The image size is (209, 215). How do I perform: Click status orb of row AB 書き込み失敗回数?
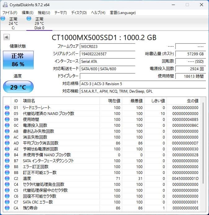[x=7, y=131]
